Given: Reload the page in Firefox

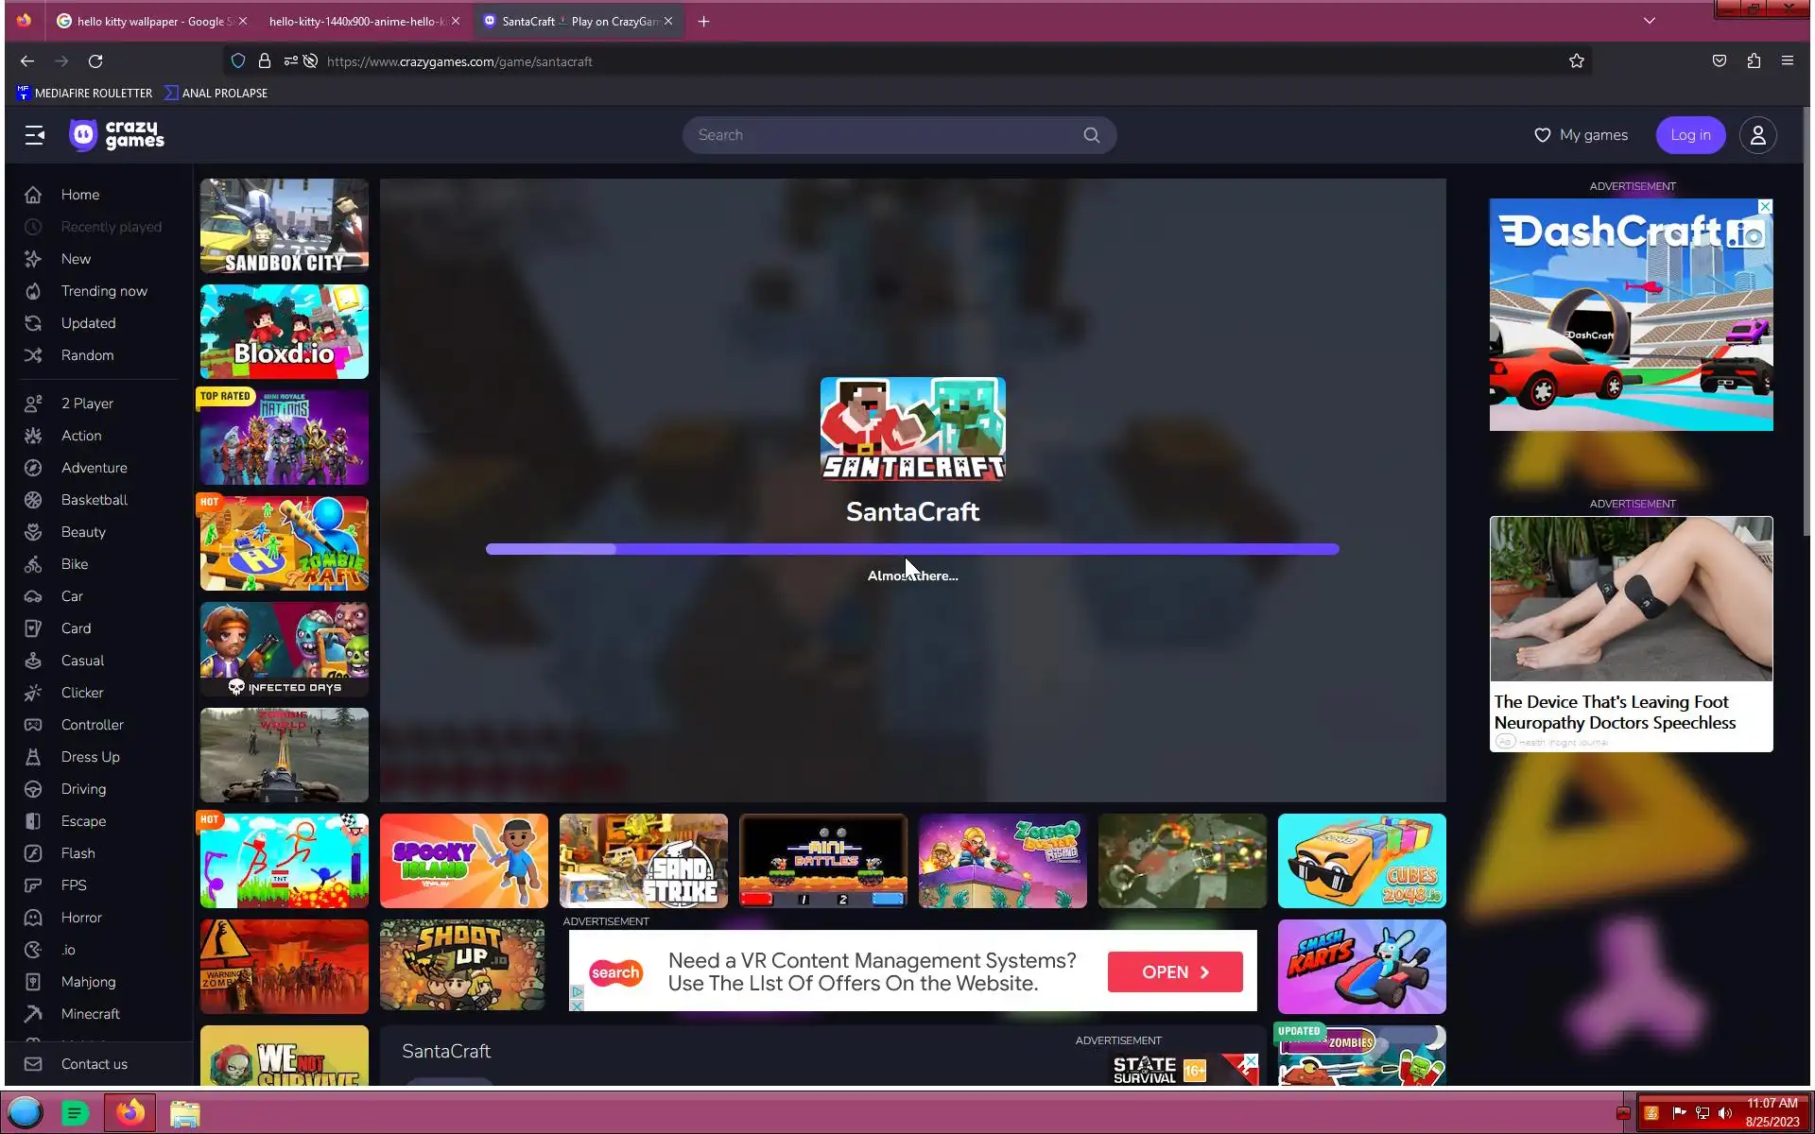Looking at the screenshot, I should 95,61.
